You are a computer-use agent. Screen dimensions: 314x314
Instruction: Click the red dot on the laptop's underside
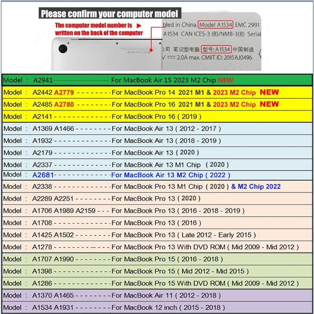[152, 50]
